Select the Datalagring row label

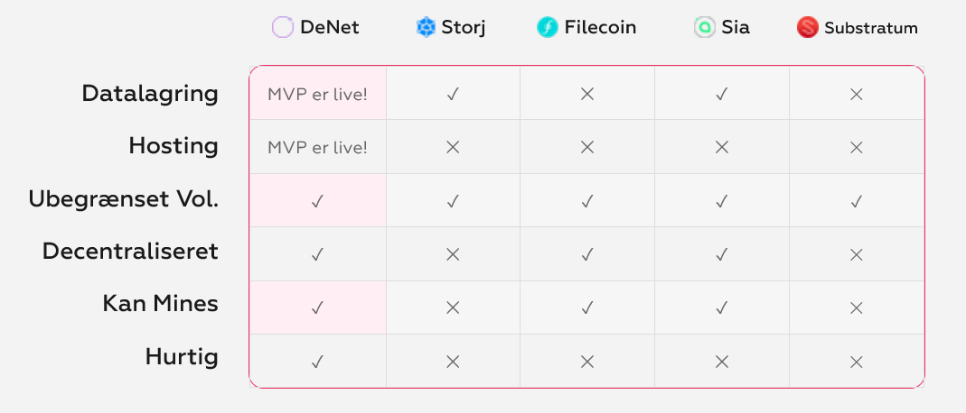(150, 94)
